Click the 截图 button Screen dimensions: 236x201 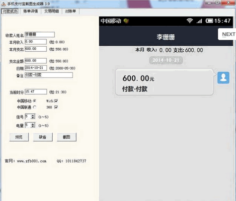[x=67, y=137]
